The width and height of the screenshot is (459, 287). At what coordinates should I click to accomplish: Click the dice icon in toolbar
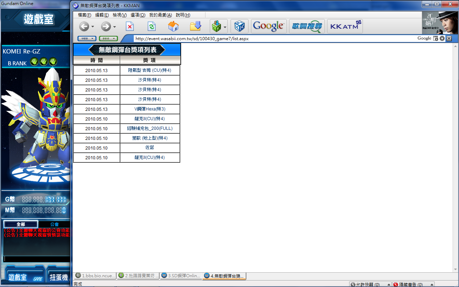tap(239, 27)
